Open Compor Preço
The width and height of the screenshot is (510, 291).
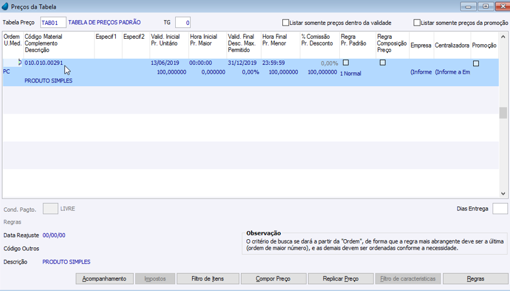273,279
